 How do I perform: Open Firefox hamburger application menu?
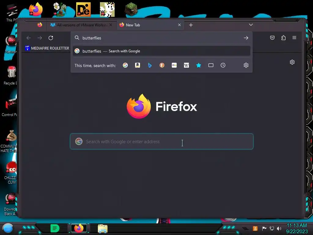coord(294,38)
